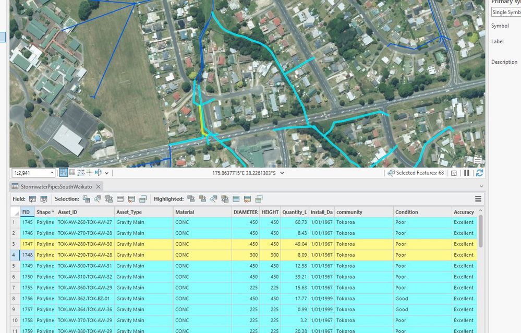Image resolution: width=521 pixels, height=333 pixels.
Task: Zoom to the 68 selected features
Action: [x=391, y=173]
